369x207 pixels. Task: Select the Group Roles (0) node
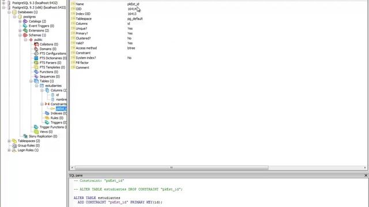(29, 145)
